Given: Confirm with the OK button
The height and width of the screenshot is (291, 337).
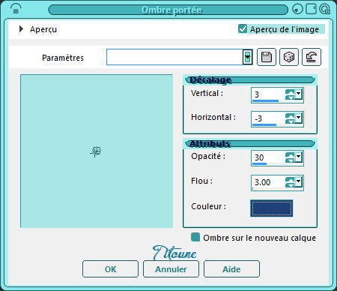Looking at the screenshot, I should click(110, 269).
